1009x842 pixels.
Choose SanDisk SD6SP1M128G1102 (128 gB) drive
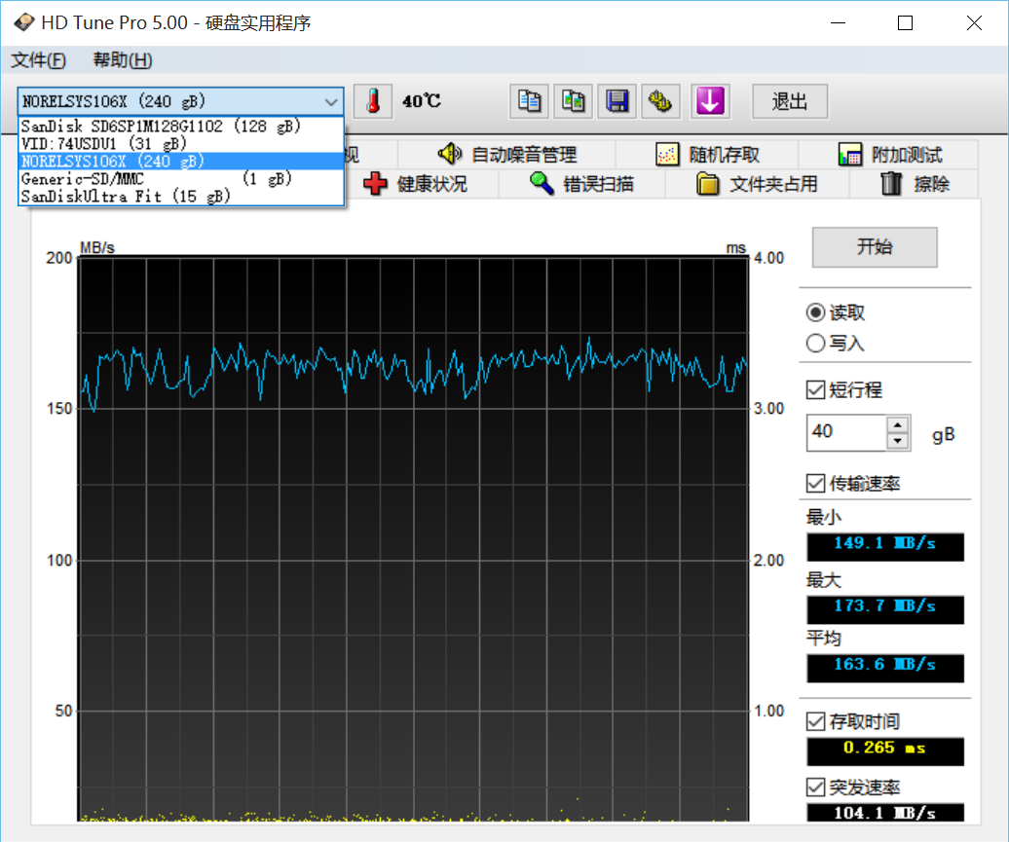[181, 127]
